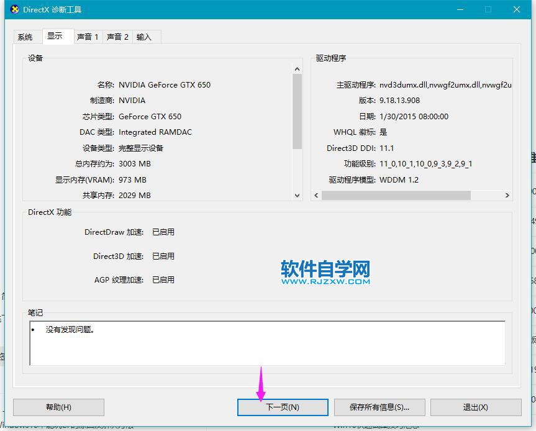
Task: Click the device name NVIDIA GeForce GTX 650
Action: 165,84
